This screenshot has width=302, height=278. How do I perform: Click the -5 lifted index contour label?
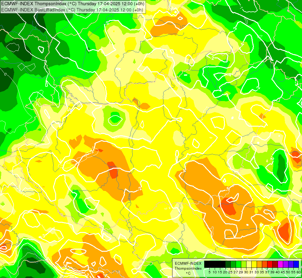[228, 189]
